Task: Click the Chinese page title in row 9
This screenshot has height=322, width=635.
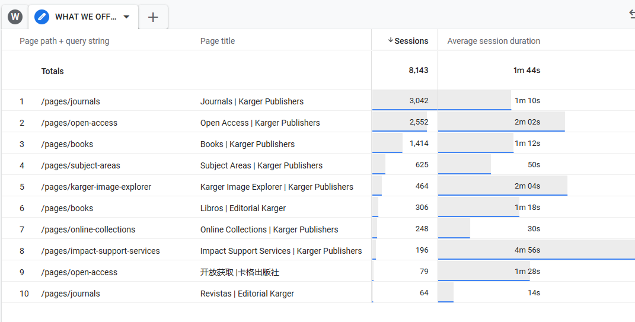Action: (240, 272)
